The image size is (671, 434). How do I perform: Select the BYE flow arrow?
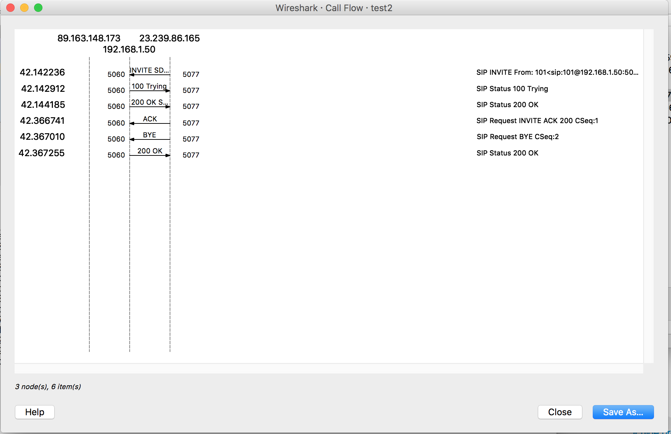coord(150,139)
